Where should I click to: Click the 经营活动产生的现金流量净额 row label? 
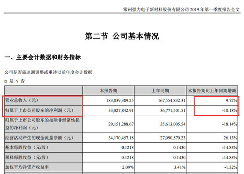pyautogui.click(x=39, y=138)
